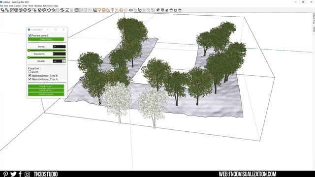Open the Edit menu

point(6,6)
